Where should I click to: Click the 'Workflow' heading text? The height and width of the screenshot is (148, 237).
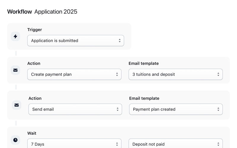point(20,12)
